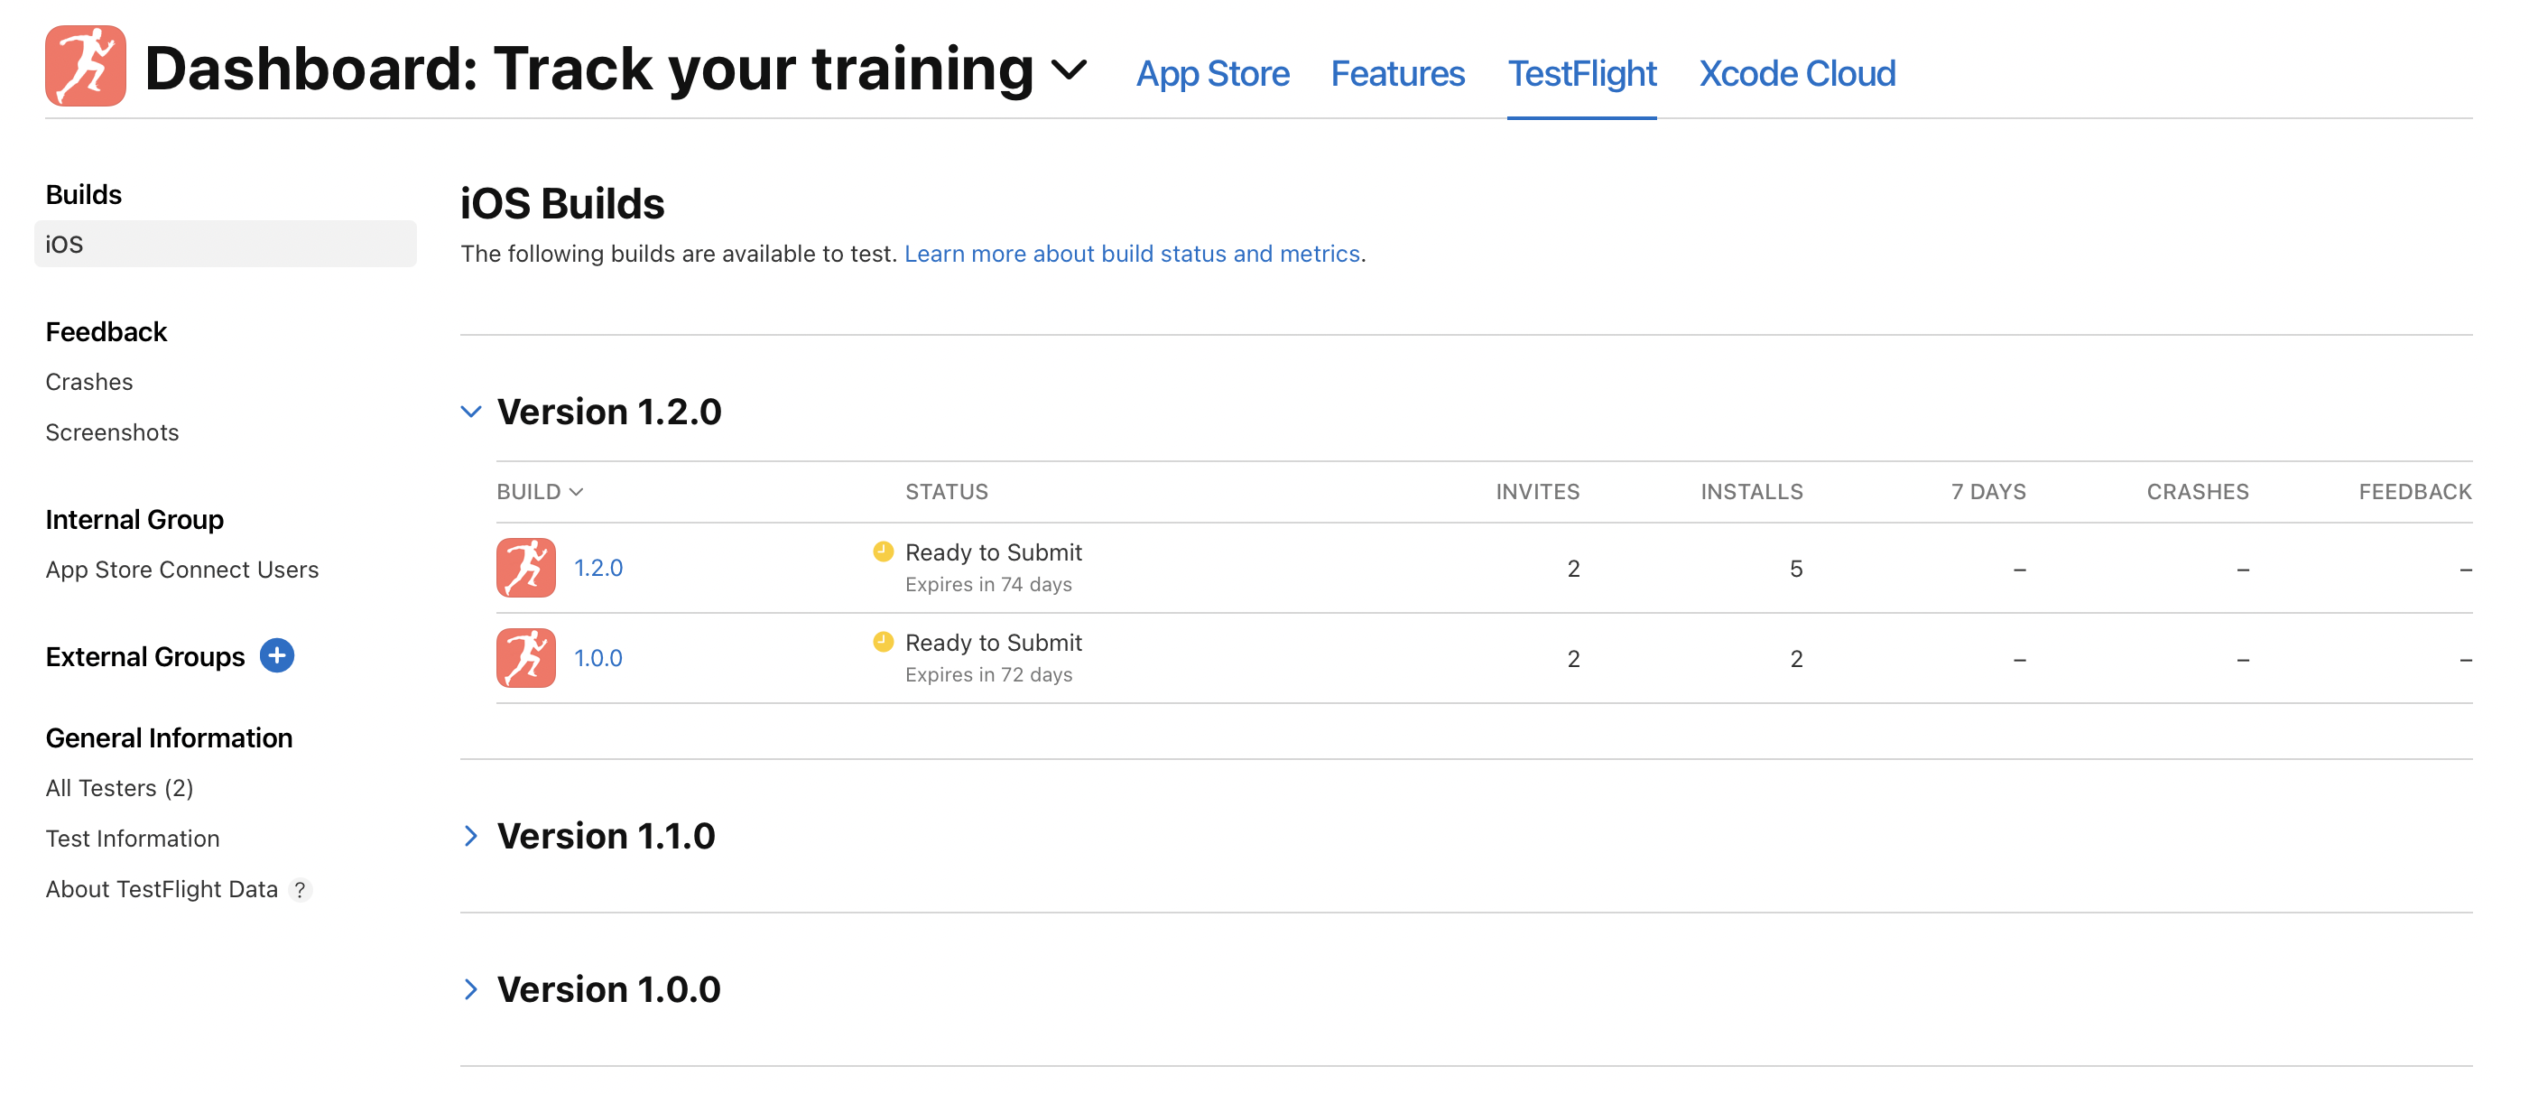Click the iOS Builds page heading

click(x=562, y=203)
